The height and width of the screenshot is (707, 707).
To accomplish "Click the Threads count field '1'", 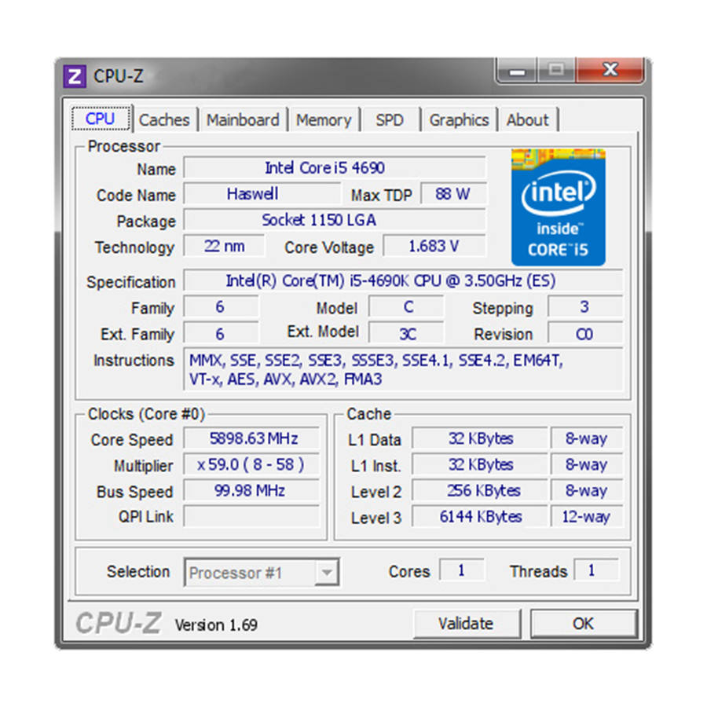I will pyautogui.click(x=596, y=570).
